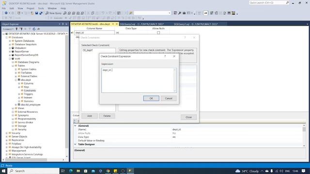The height and width of the screenshot is (174, 310).
Task: Collapse the (General) section in Column Properties
Action: coord(76,126)
